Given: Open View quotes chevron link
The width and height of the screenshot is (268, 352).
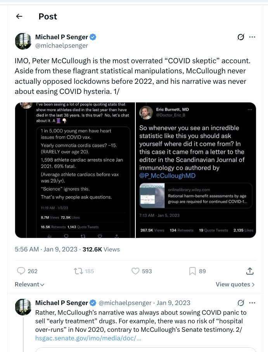Looking at the screenshot, I should 235,284.
